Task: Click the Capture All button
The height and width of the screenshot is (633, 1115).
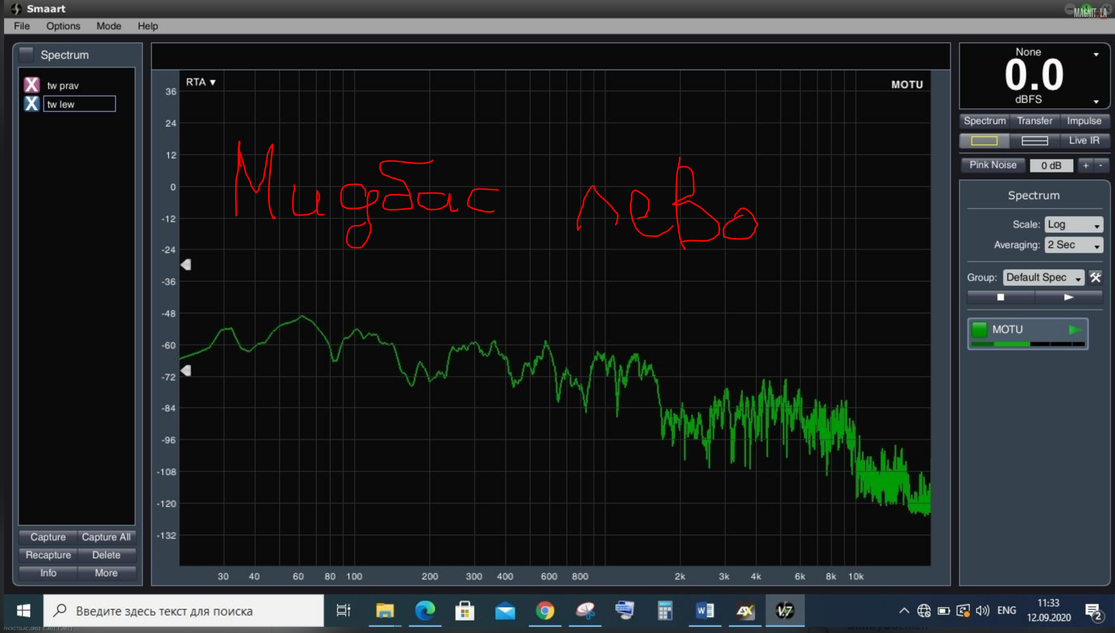Action: [x=106, y=537]
